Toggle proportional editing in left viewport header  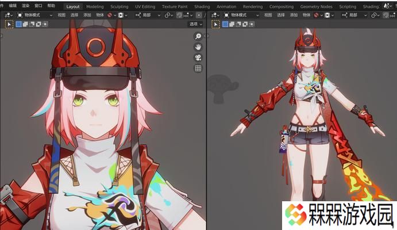click(199, 15)
